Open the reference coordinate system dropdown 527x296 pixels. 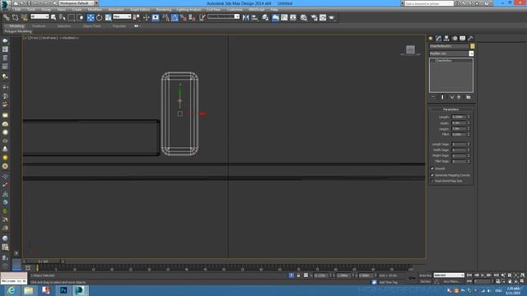click(122, 16)
